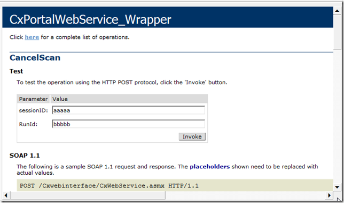The image size is (344, 203).
Task: Click the SOAP 1.1 heading
Action: point(25,156)
